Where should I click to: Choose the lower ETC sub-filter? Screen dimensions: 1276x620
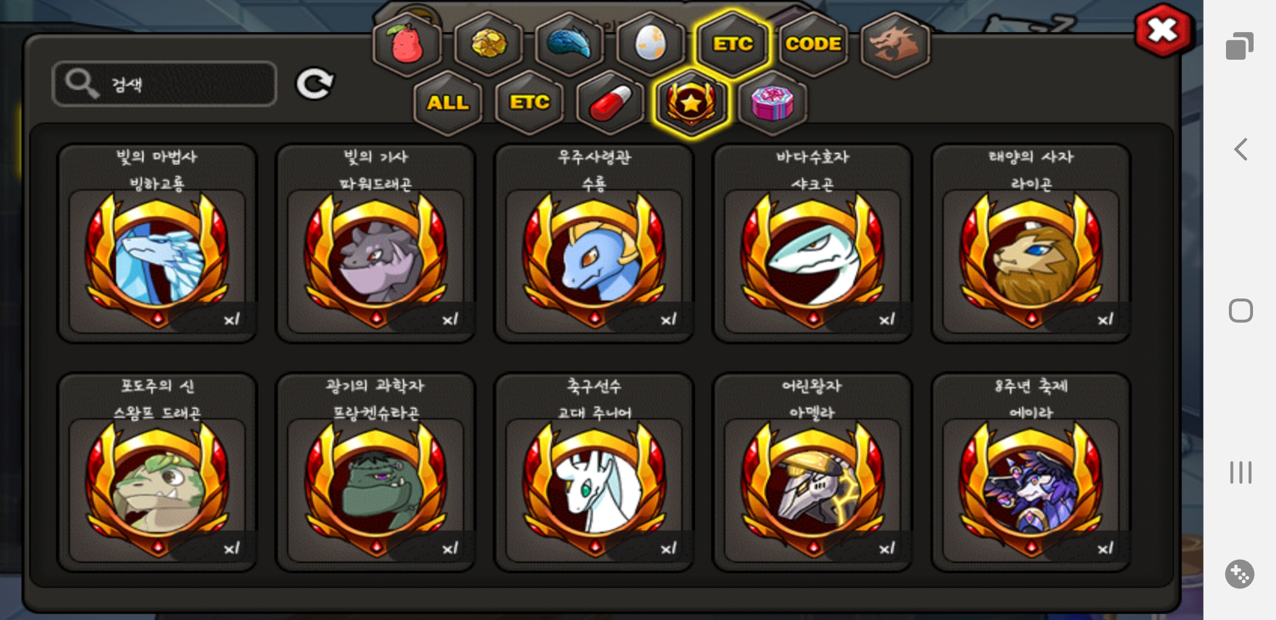[529, 103]
